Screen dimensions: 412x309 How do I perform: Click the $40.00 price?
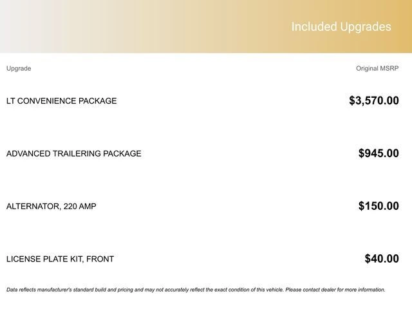382,259
